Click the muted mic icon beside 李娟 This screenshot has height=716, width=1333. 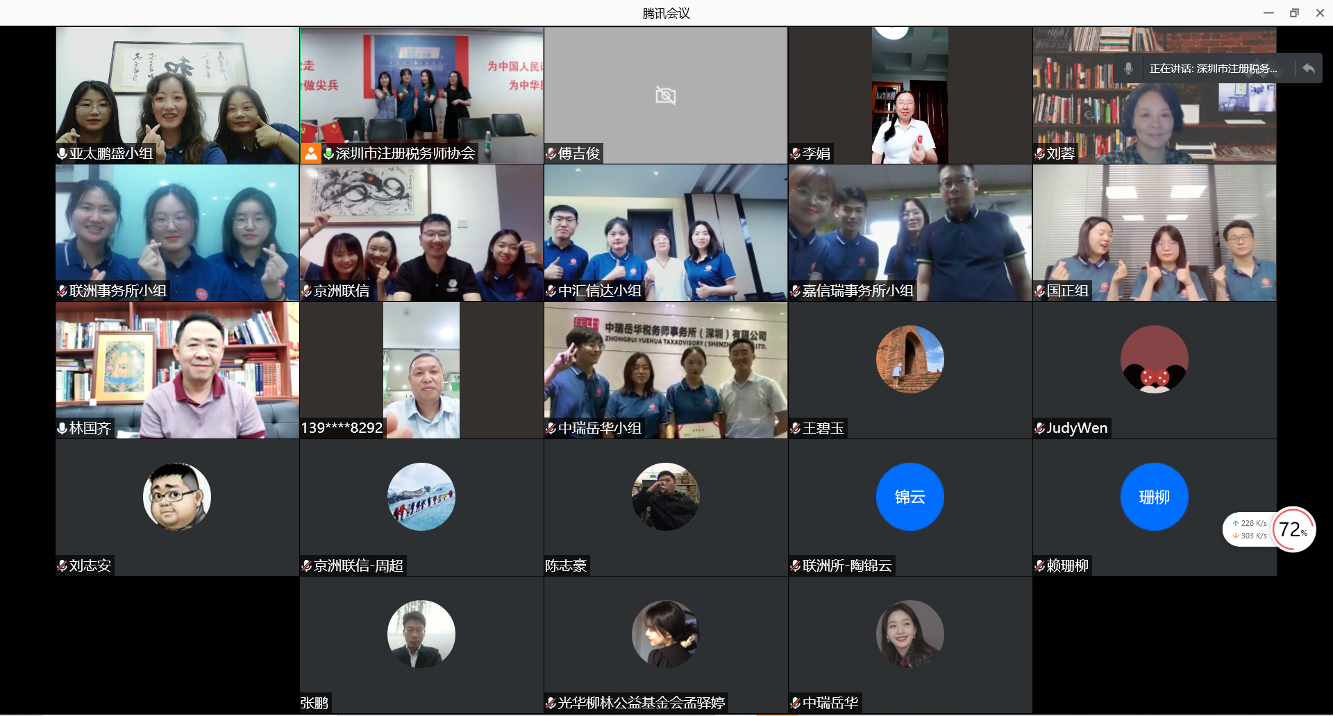coord(795,154)
